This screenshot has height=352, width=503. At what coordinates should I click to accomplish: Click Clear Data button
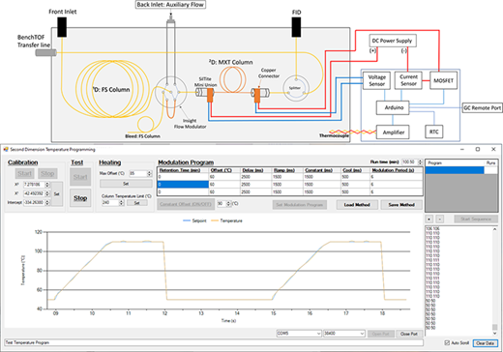[486, 343]
